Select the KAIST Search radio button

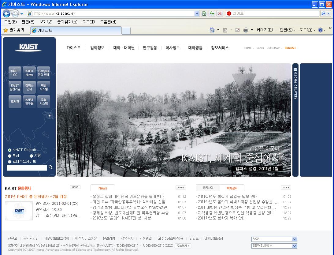(9, 150)
